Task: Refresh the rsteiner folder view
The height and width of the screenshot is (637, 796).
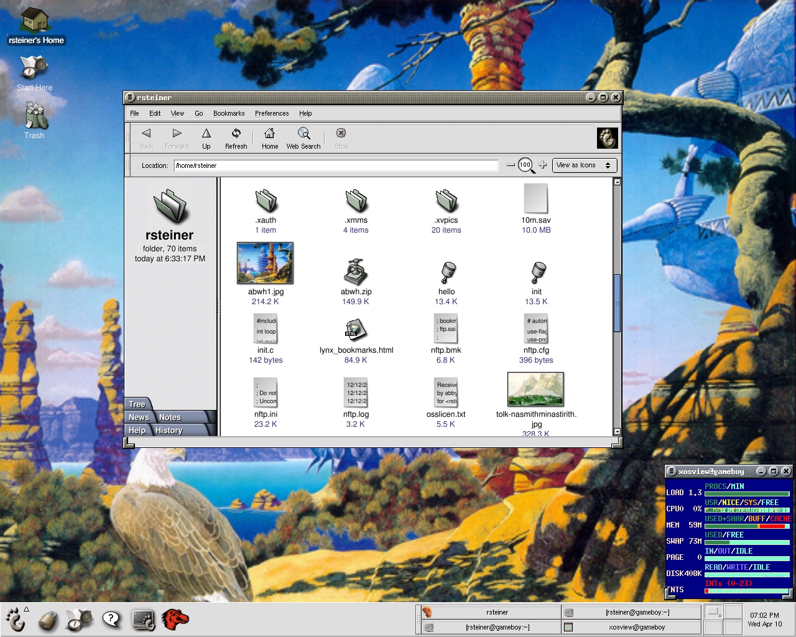Action: 236,138
